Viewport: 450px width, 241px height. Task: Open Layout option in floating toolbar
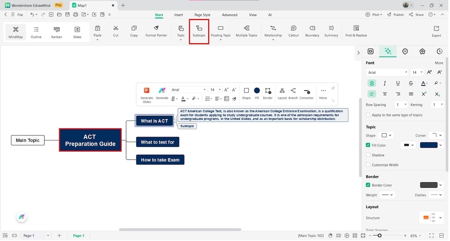(x=282, y=93)
